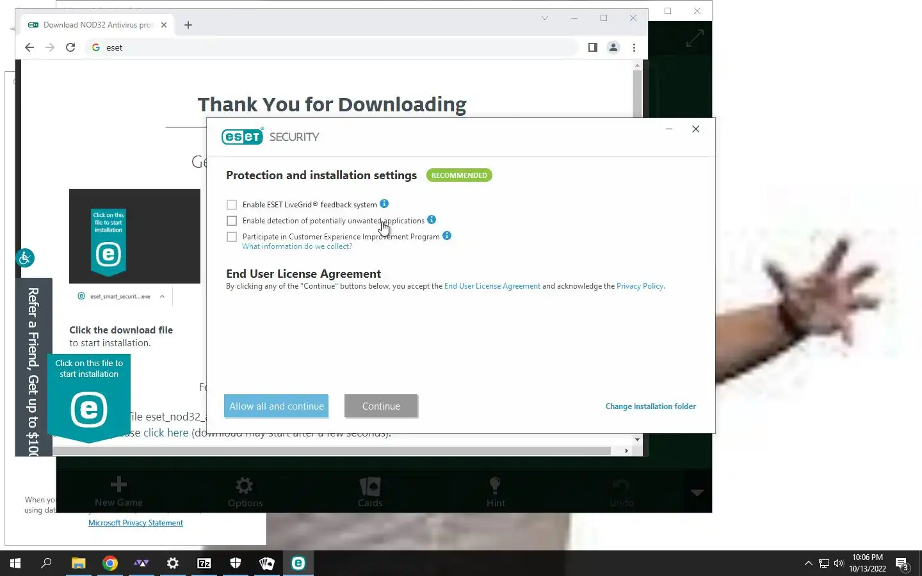Open network icon in system tray
This screenshot has height=576, width=922.
tap(824, 563)
